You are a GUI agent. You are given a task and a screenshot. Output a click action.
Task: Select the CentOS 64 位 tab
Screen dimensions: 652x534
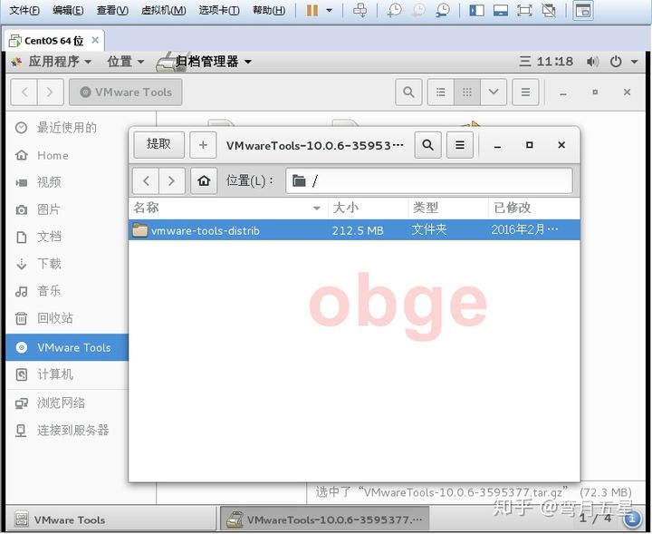click(53, 41)
